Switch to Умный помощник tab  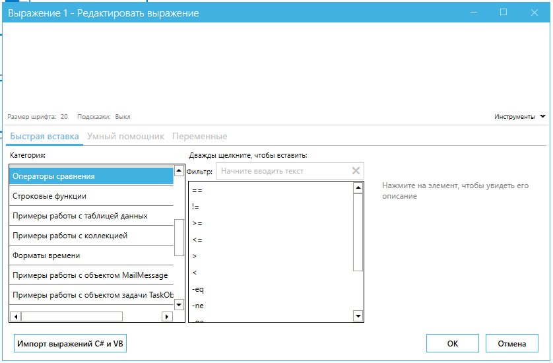(x=125, y=137)
